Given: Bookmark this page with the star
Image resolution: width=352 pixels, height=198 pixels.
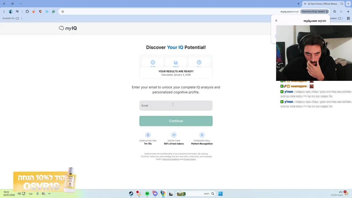Looking at the screenshot, I should [63, 12].
